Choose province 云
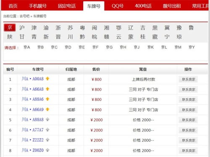The image size is (210, 157). click(x=118, y=37)
